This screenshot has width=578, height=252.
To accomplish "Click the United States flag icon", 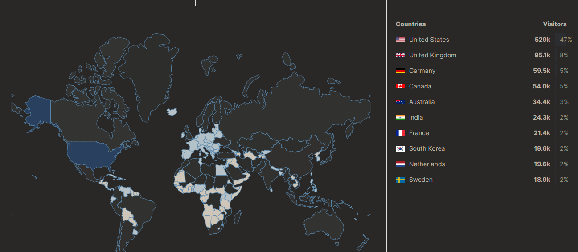I will 400,40.
